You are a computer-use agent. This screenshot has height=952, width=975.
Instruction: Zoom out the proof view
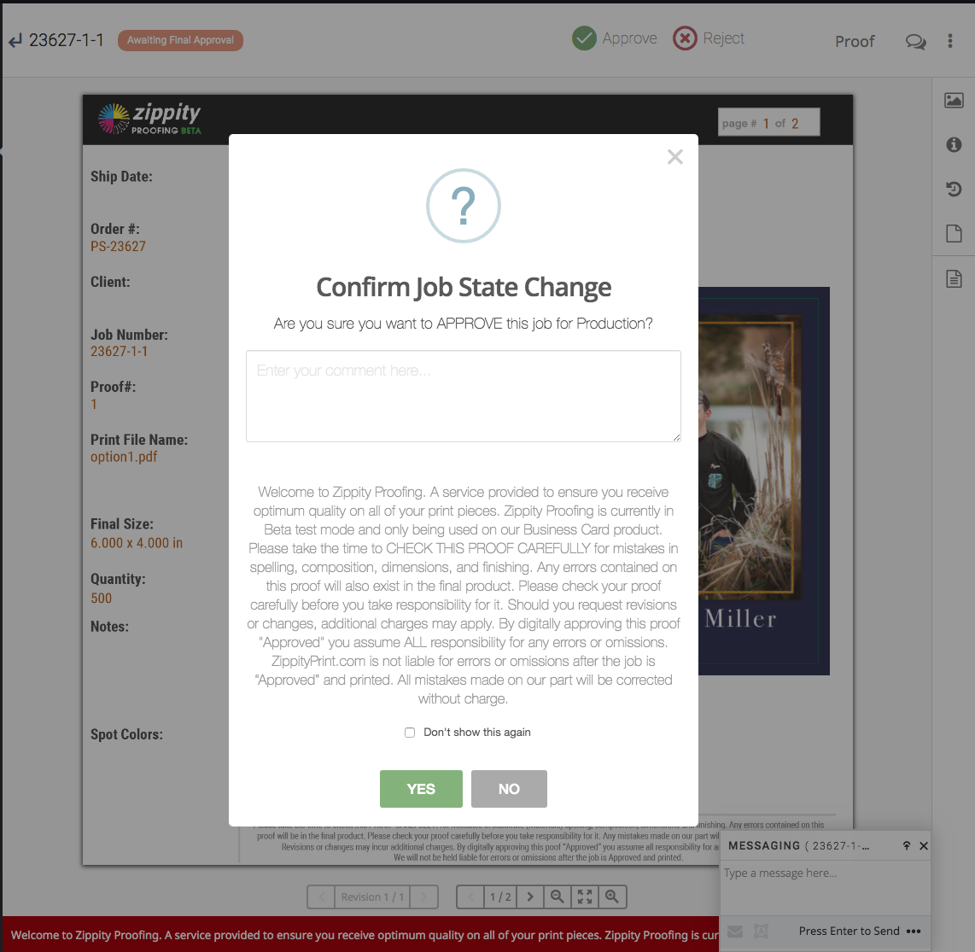coord(558,897)
